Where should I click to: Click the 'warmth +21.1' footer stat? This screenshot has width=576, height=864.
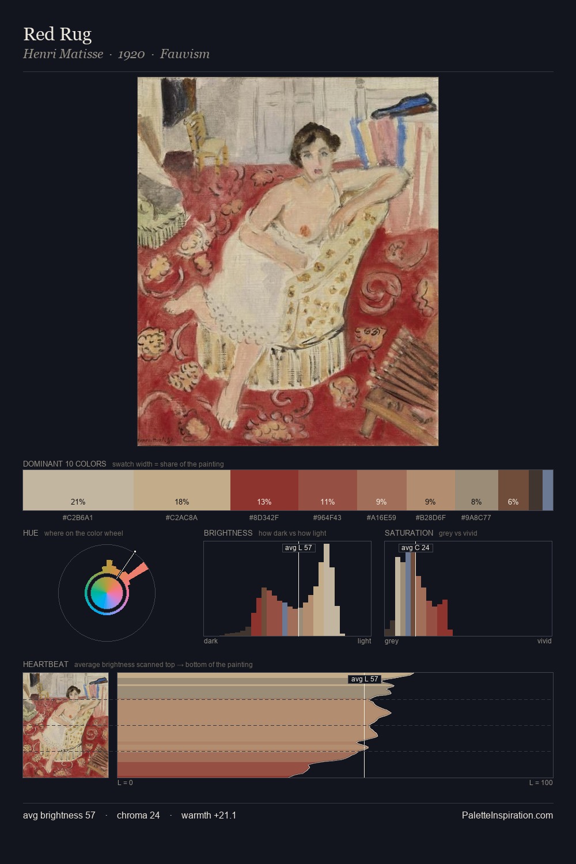[209, 815]
